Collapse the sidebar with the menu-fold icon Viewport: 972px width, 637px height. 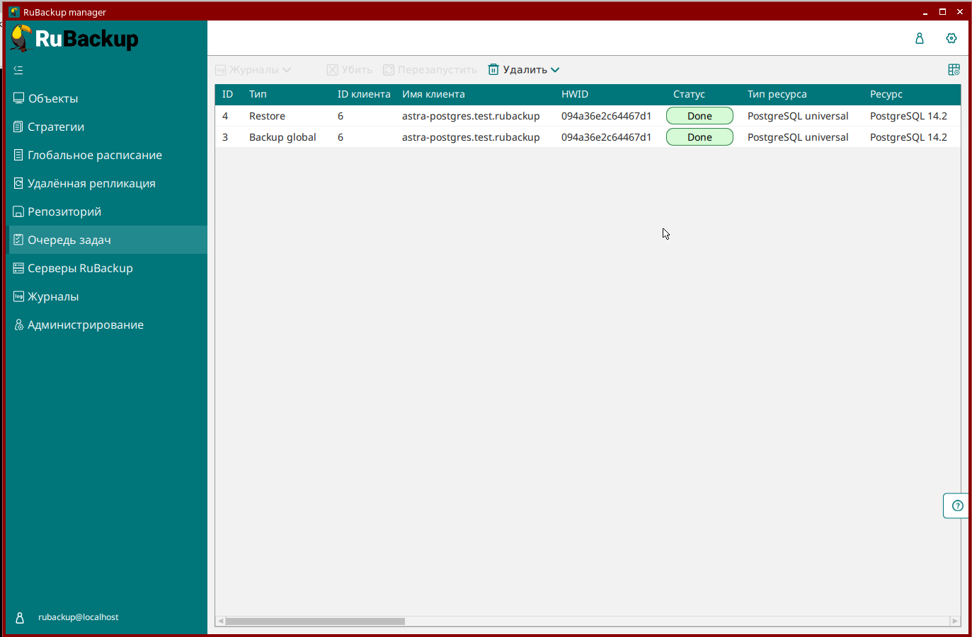[18, 69]
